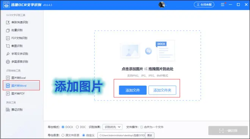The height and width of the screenshot is (139, 250).
Task: Click the 图片转PDF icon
Action: click(x=8, y=94)
